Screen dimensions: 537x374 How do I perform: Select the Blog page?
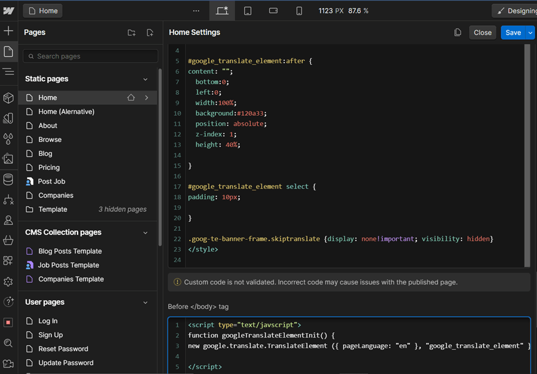tap(88, 153)
